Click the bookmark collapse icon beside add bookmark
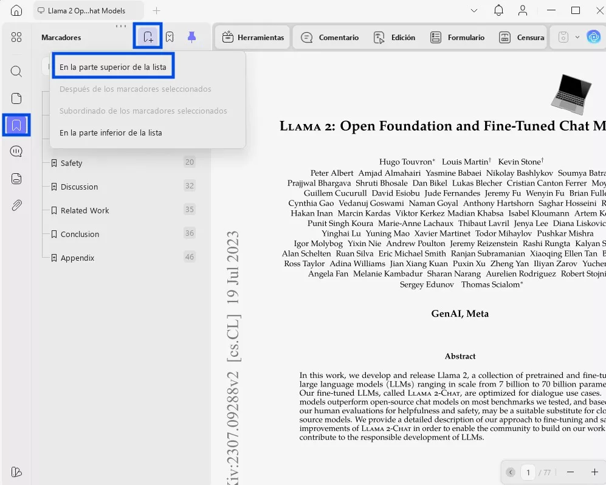This screenshot has width=606, height=485. 170,36
